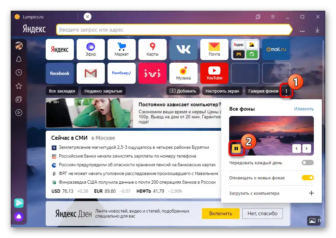Click the profile avatar in the sidebar
336x238 pixels.
tap(19, 46)
